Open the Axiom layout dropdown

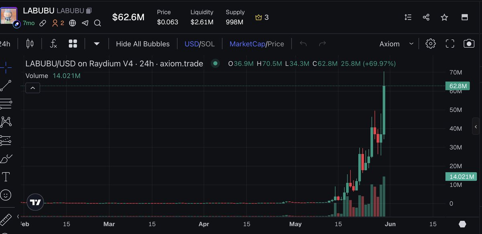click(x=396, y=44)
